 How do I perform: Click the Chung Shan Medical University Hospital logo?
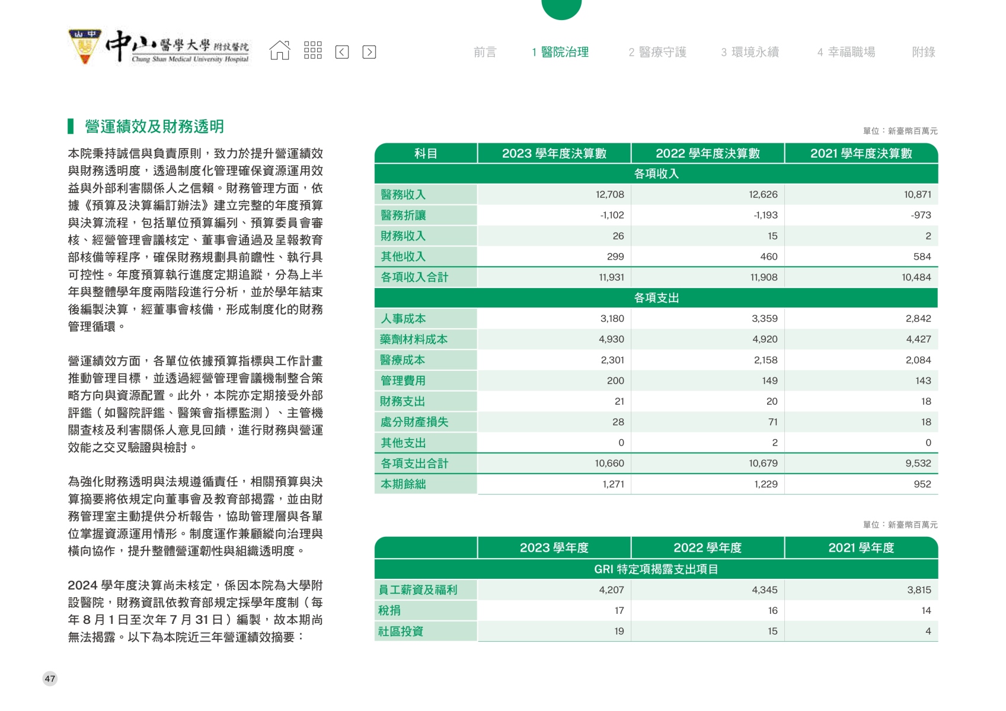click(159, 47)
